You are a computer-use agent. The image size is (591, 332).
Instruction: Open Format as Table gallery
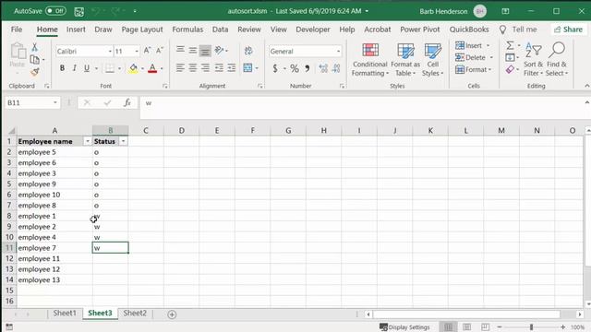405,60
